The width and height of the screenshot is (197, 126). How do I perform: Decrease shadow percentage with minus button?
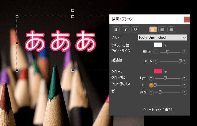tap(151, 92)
